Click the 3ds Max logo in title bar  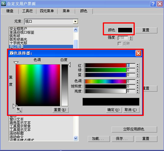(4, 4)
